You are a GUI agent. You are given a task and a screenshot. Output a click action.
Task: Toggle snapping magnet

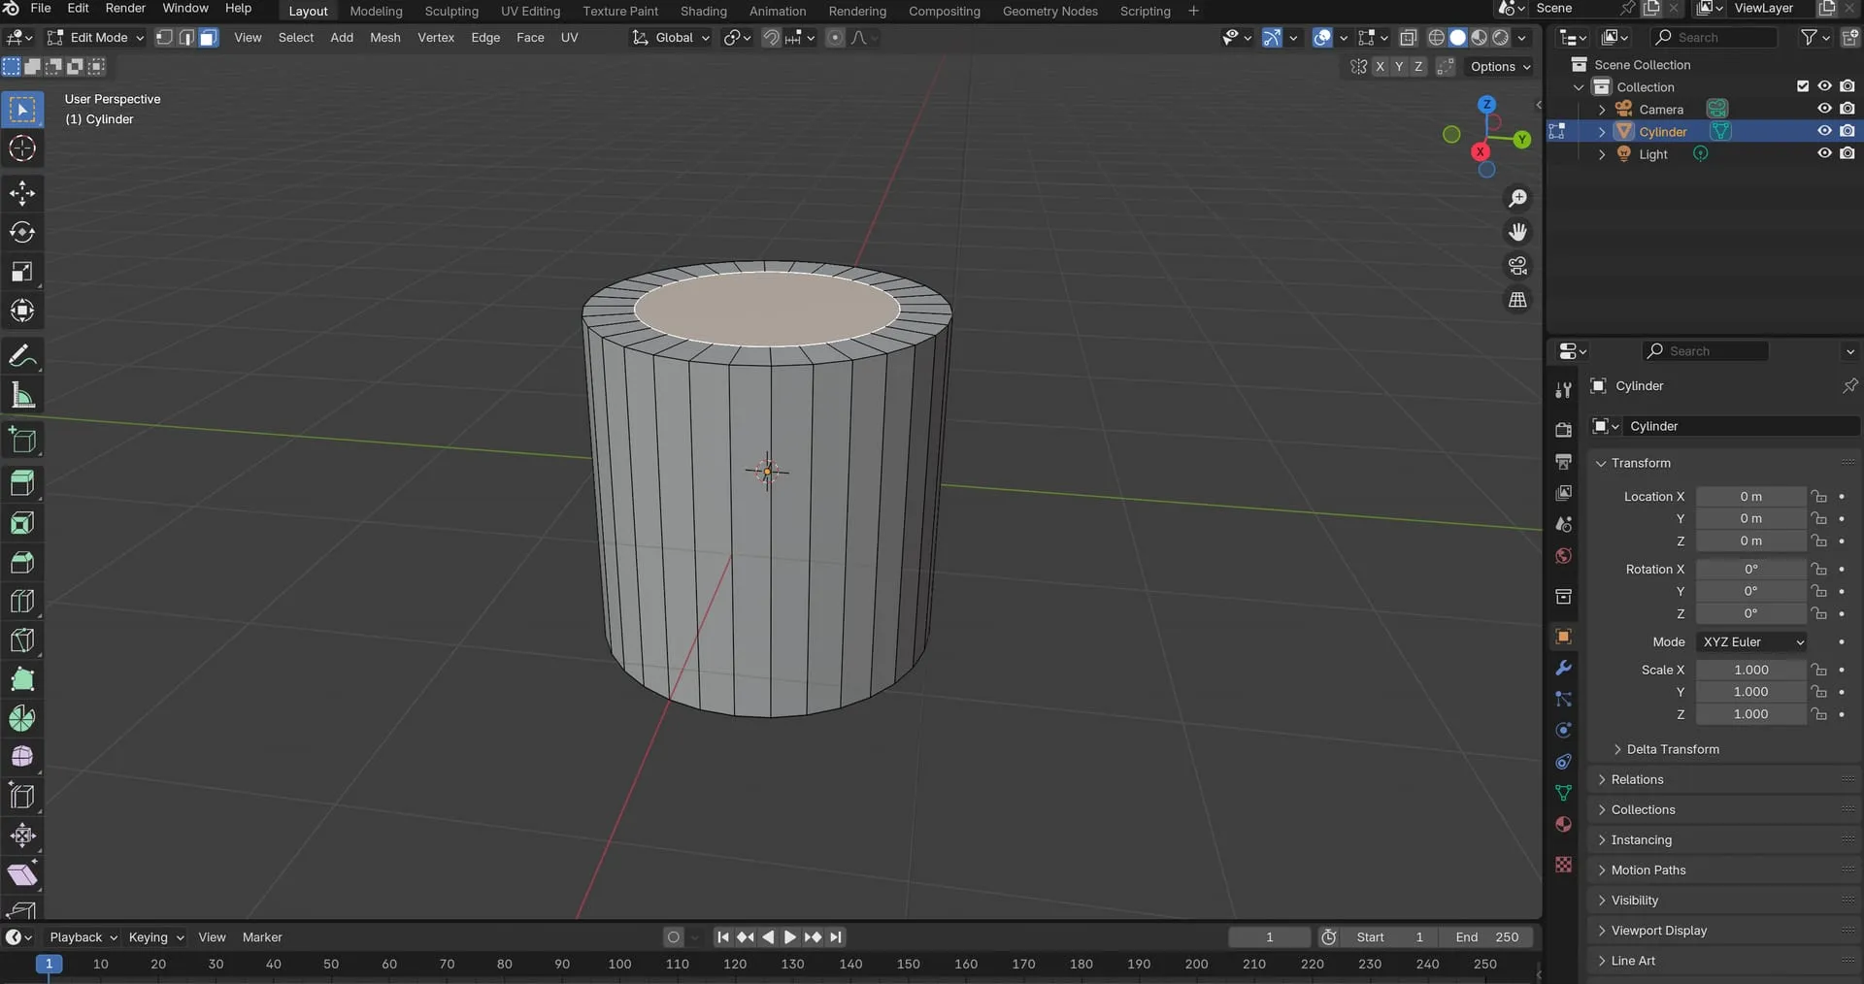[771, 38]
